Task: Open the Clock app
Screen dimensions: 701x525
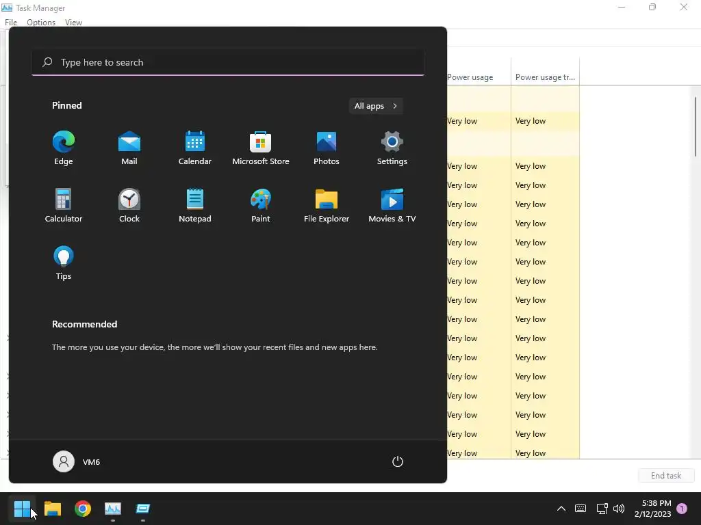Action: click(129, 205)
